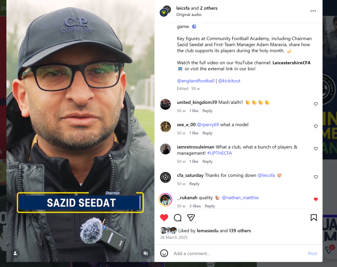Show the 139 others who liked
337x267 pixels.
(240, 231)
